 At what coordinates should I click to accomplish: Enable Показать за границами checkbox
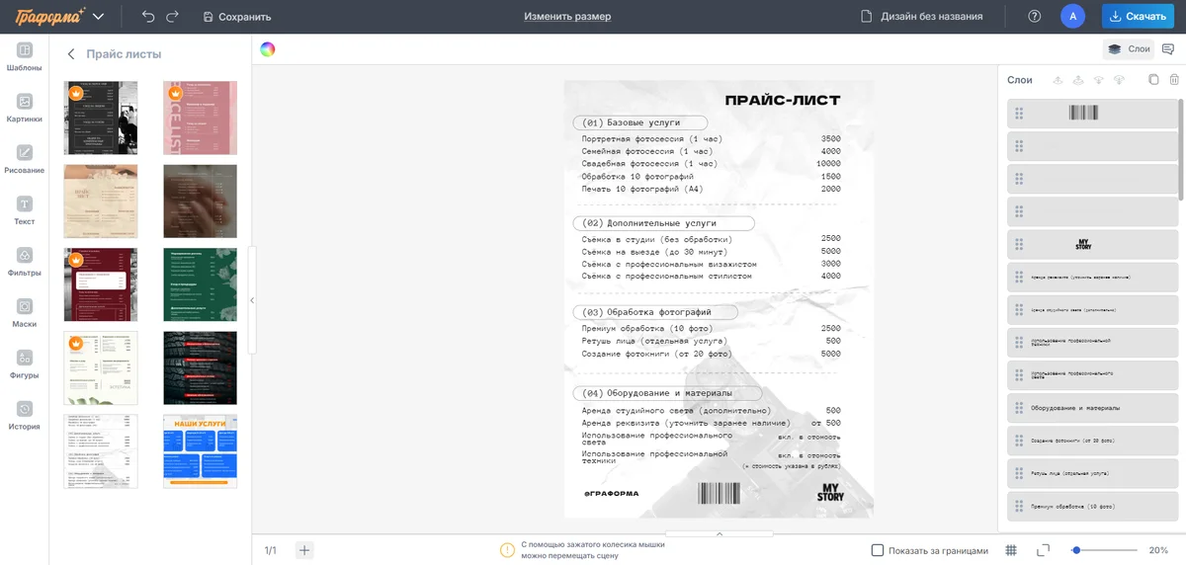878,550
